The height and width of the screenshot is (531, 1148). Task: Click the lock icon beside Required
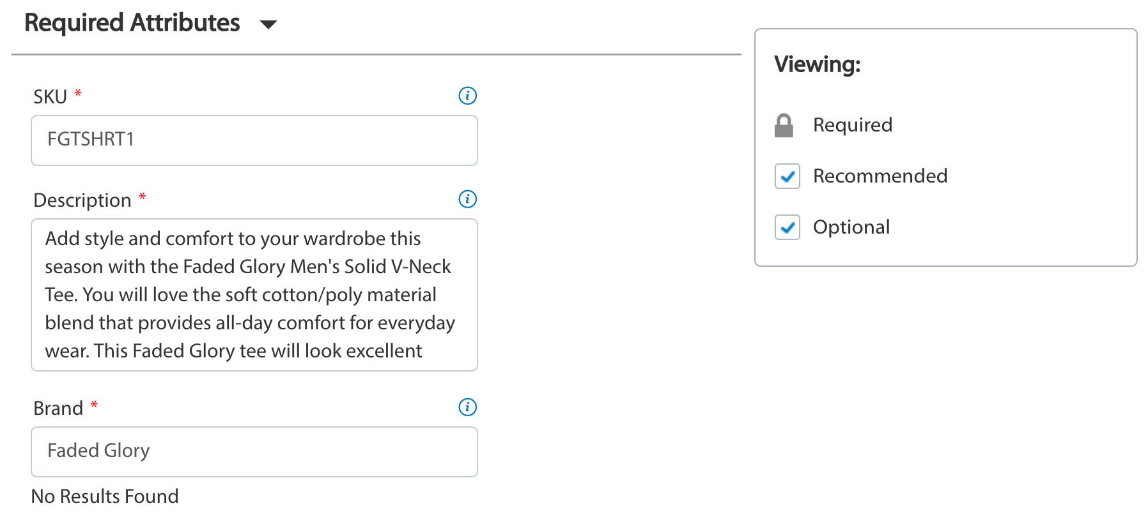click(x=784, y=126)
